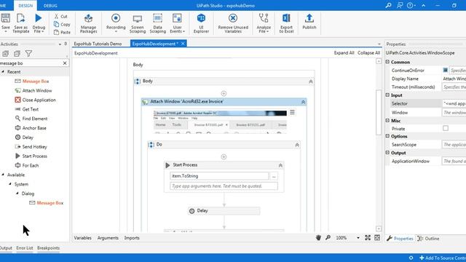Cut the selected activity
The image size is (466, 262).
(61, 16)
